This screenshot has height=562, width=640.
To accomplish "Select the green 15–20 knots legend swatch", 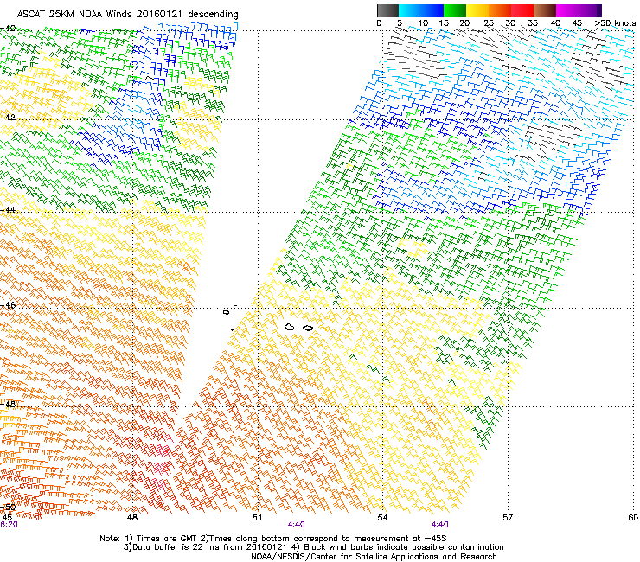I will (x=455, y=10).
